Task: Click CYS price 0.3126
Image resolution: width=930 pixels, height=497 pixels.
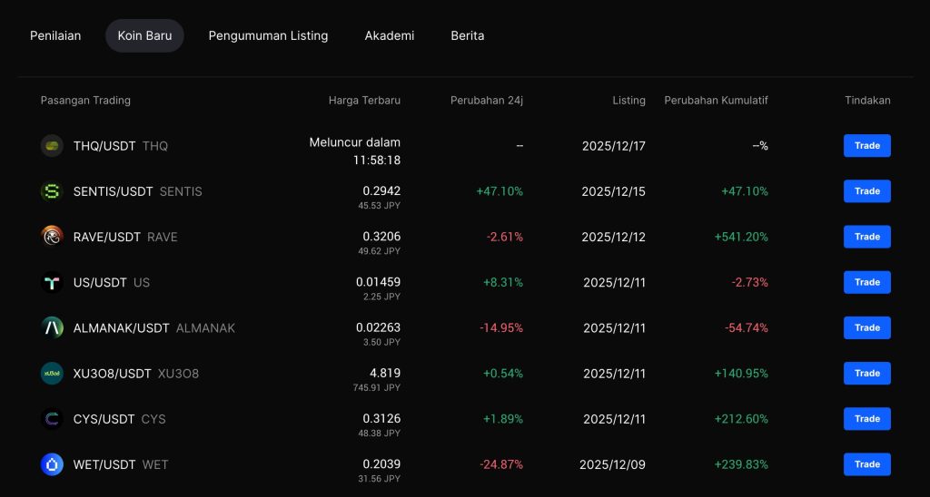Action: [381, 418]
